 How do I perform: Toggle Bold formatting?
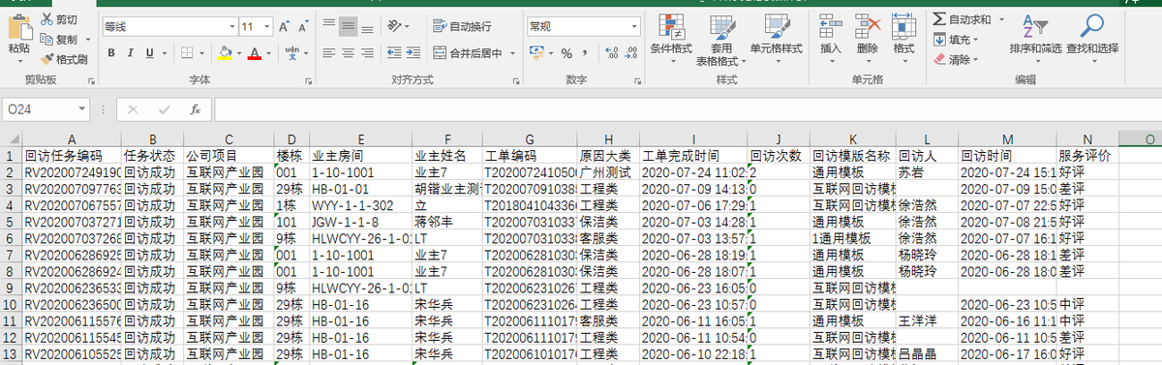point(112,52)
